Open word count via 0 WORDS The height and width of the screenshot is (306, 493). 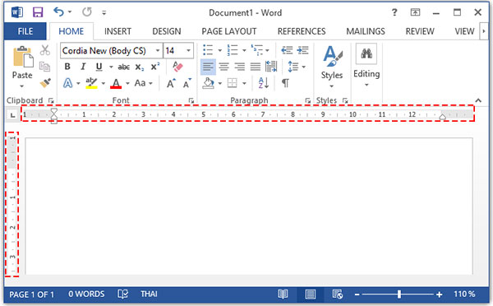pos(86,294)
